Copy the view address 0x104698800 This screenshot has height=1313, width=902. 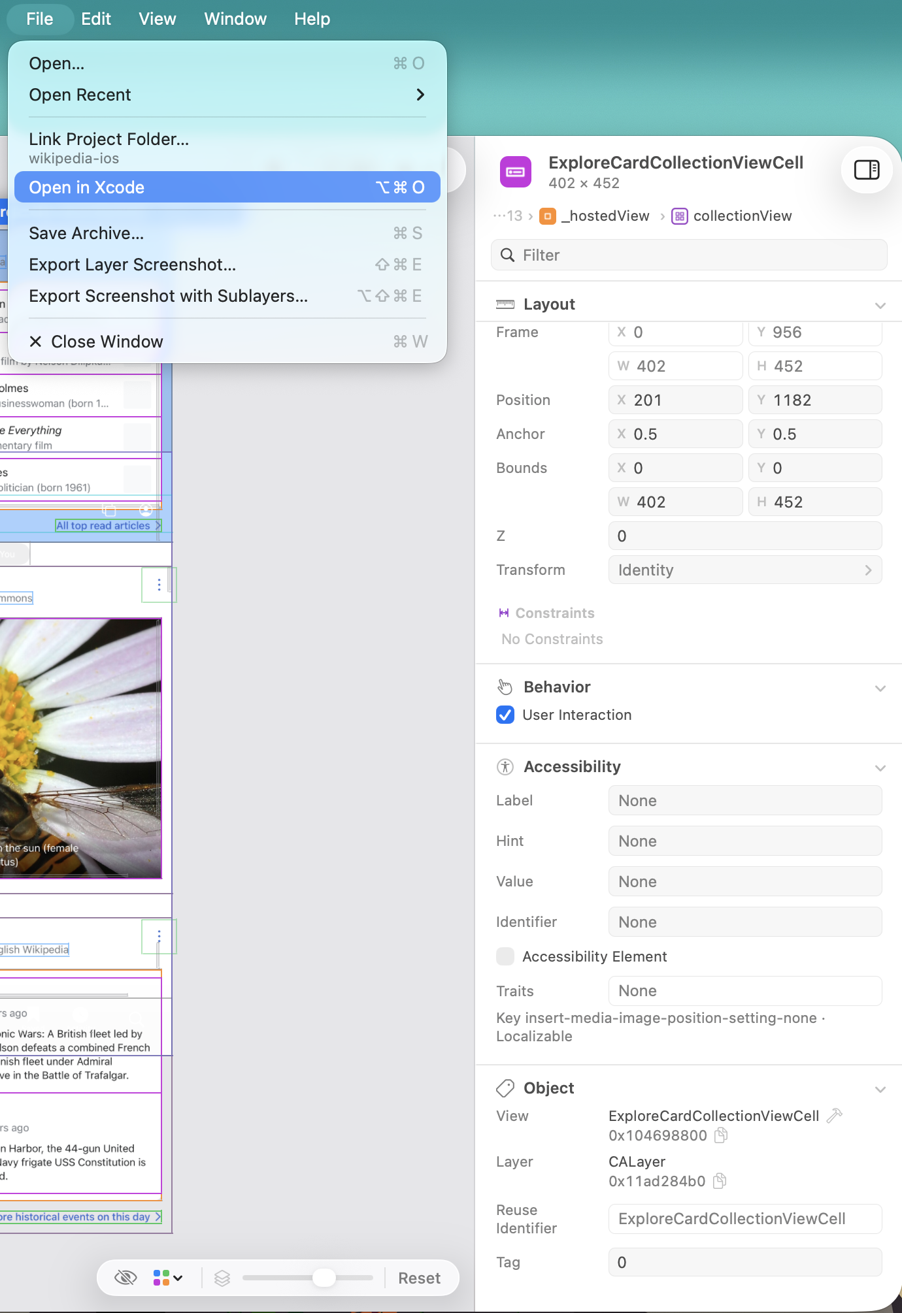tap(721, 1135)
